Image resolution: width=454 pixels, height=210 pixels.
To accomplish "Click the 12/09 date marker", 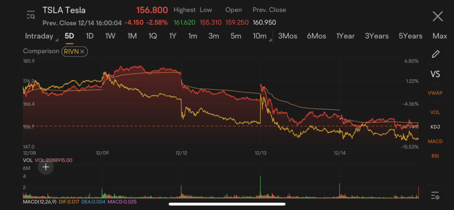I will point(102,152).
